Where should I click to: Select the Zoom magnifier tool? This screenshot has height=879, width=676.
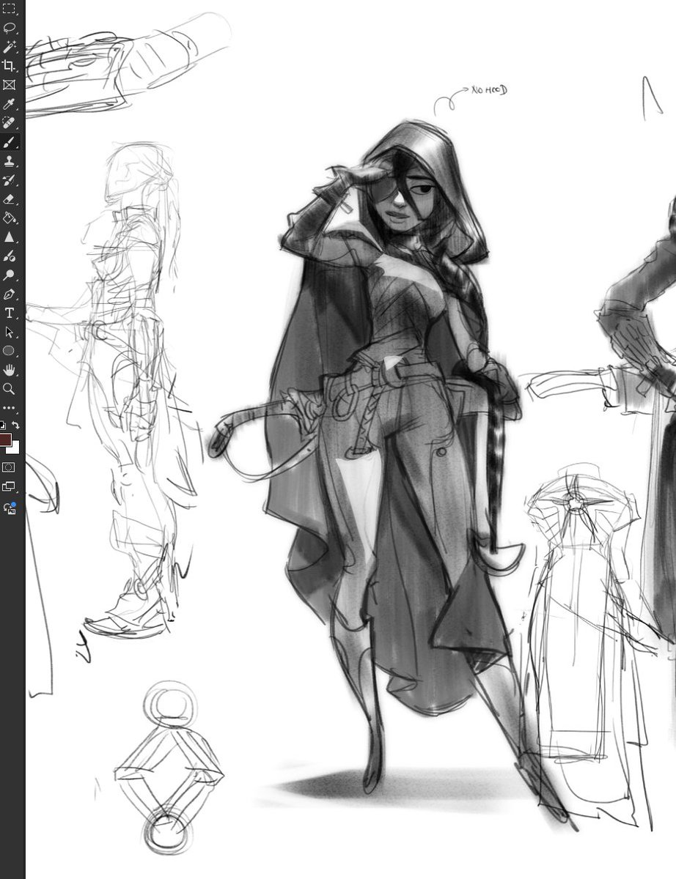(x=10, y=389)
